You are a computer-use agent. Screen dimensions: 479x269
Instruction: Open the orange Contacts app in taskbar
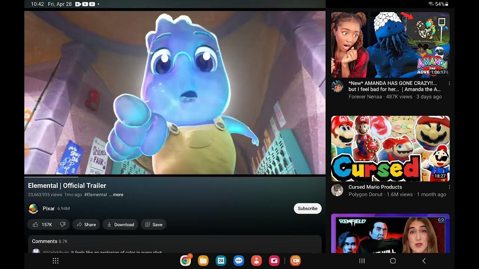point(256,261)
